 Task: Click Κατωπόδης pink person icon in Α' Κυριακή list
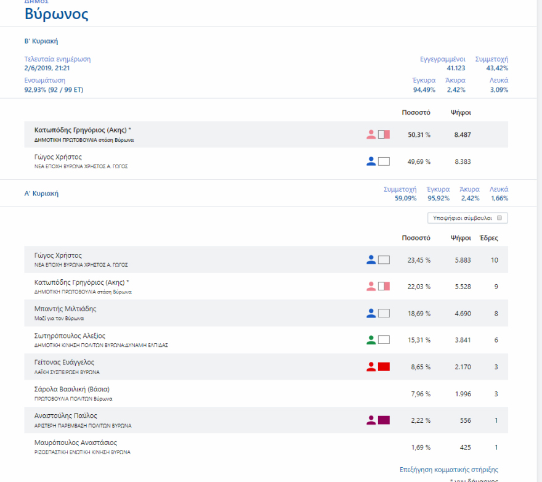(371, 287)
